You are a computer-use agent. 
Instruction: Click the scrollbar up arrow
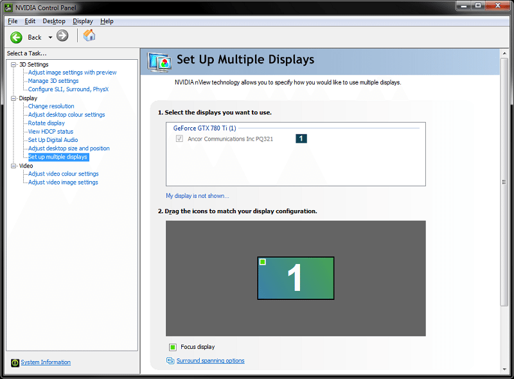(504, 53)
